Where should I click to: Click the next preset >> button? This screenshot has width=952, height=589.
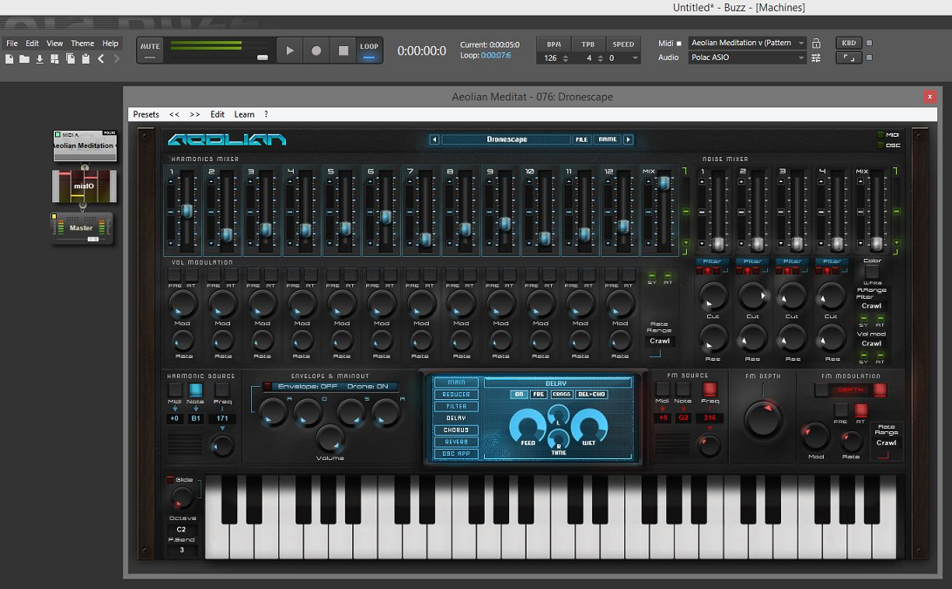click(x=195, y=115)
